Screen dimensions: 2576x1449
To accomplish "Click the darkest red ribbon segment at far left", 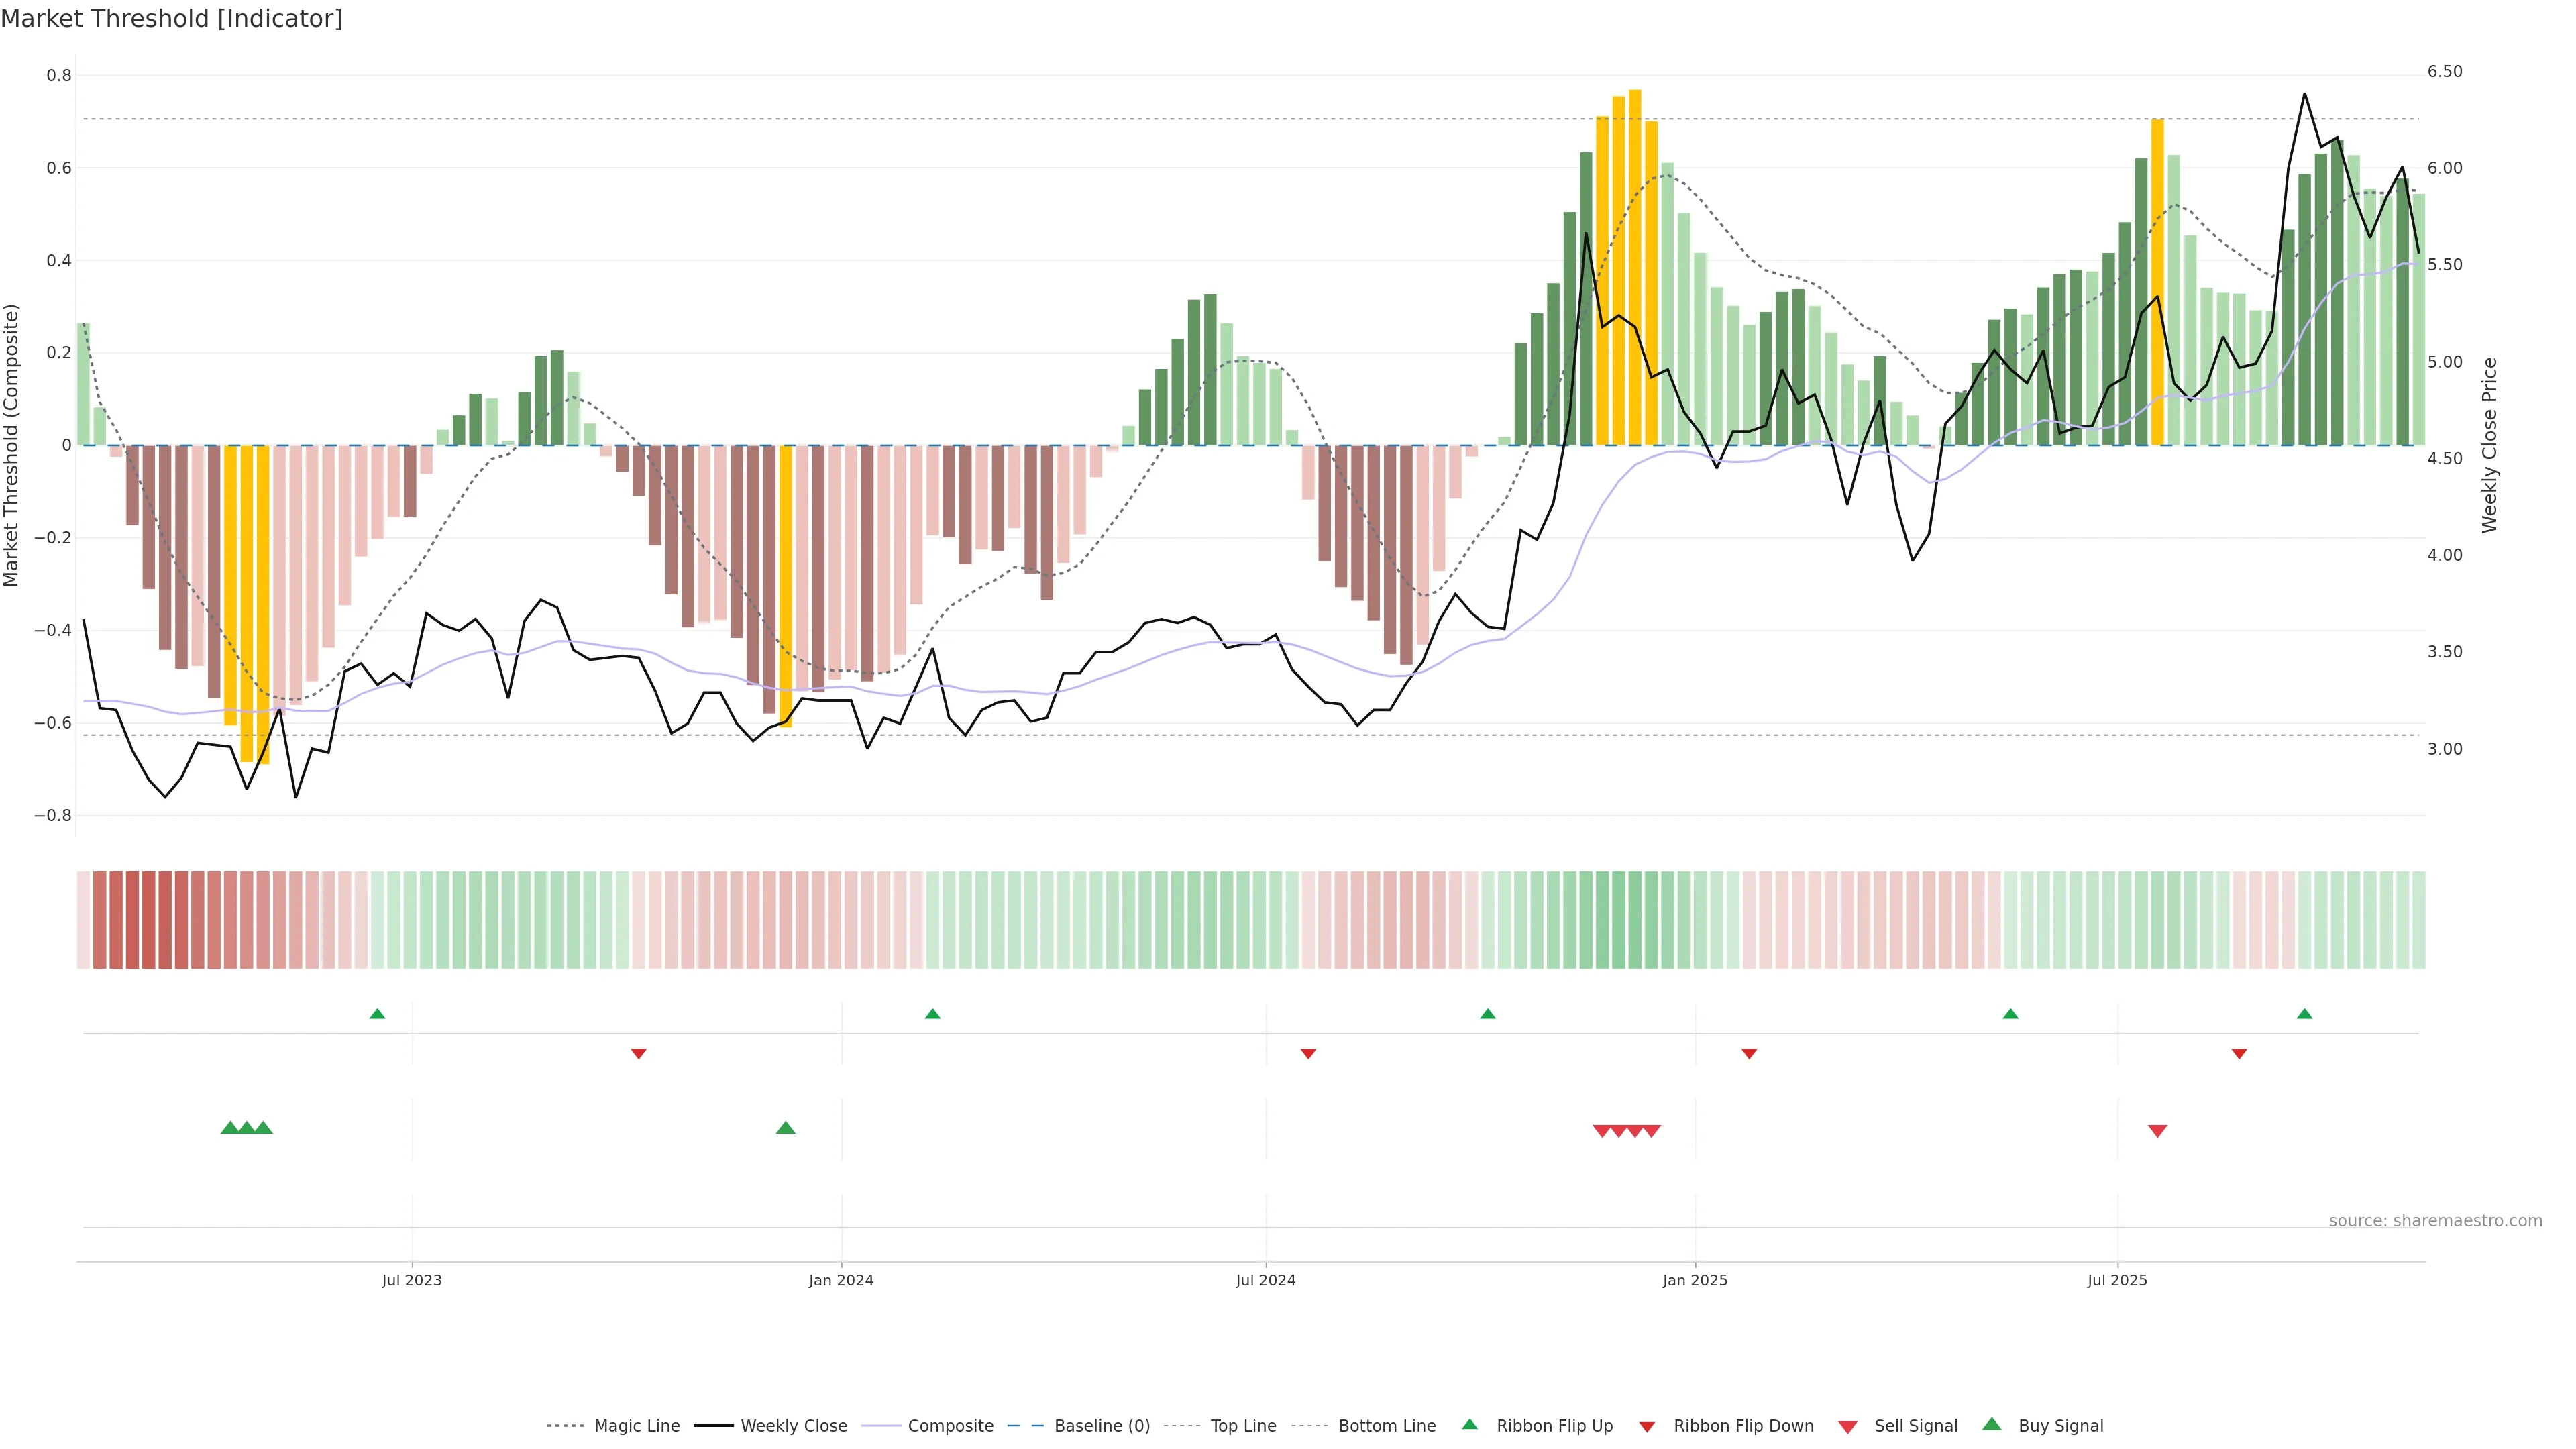I will coord(148,920).
